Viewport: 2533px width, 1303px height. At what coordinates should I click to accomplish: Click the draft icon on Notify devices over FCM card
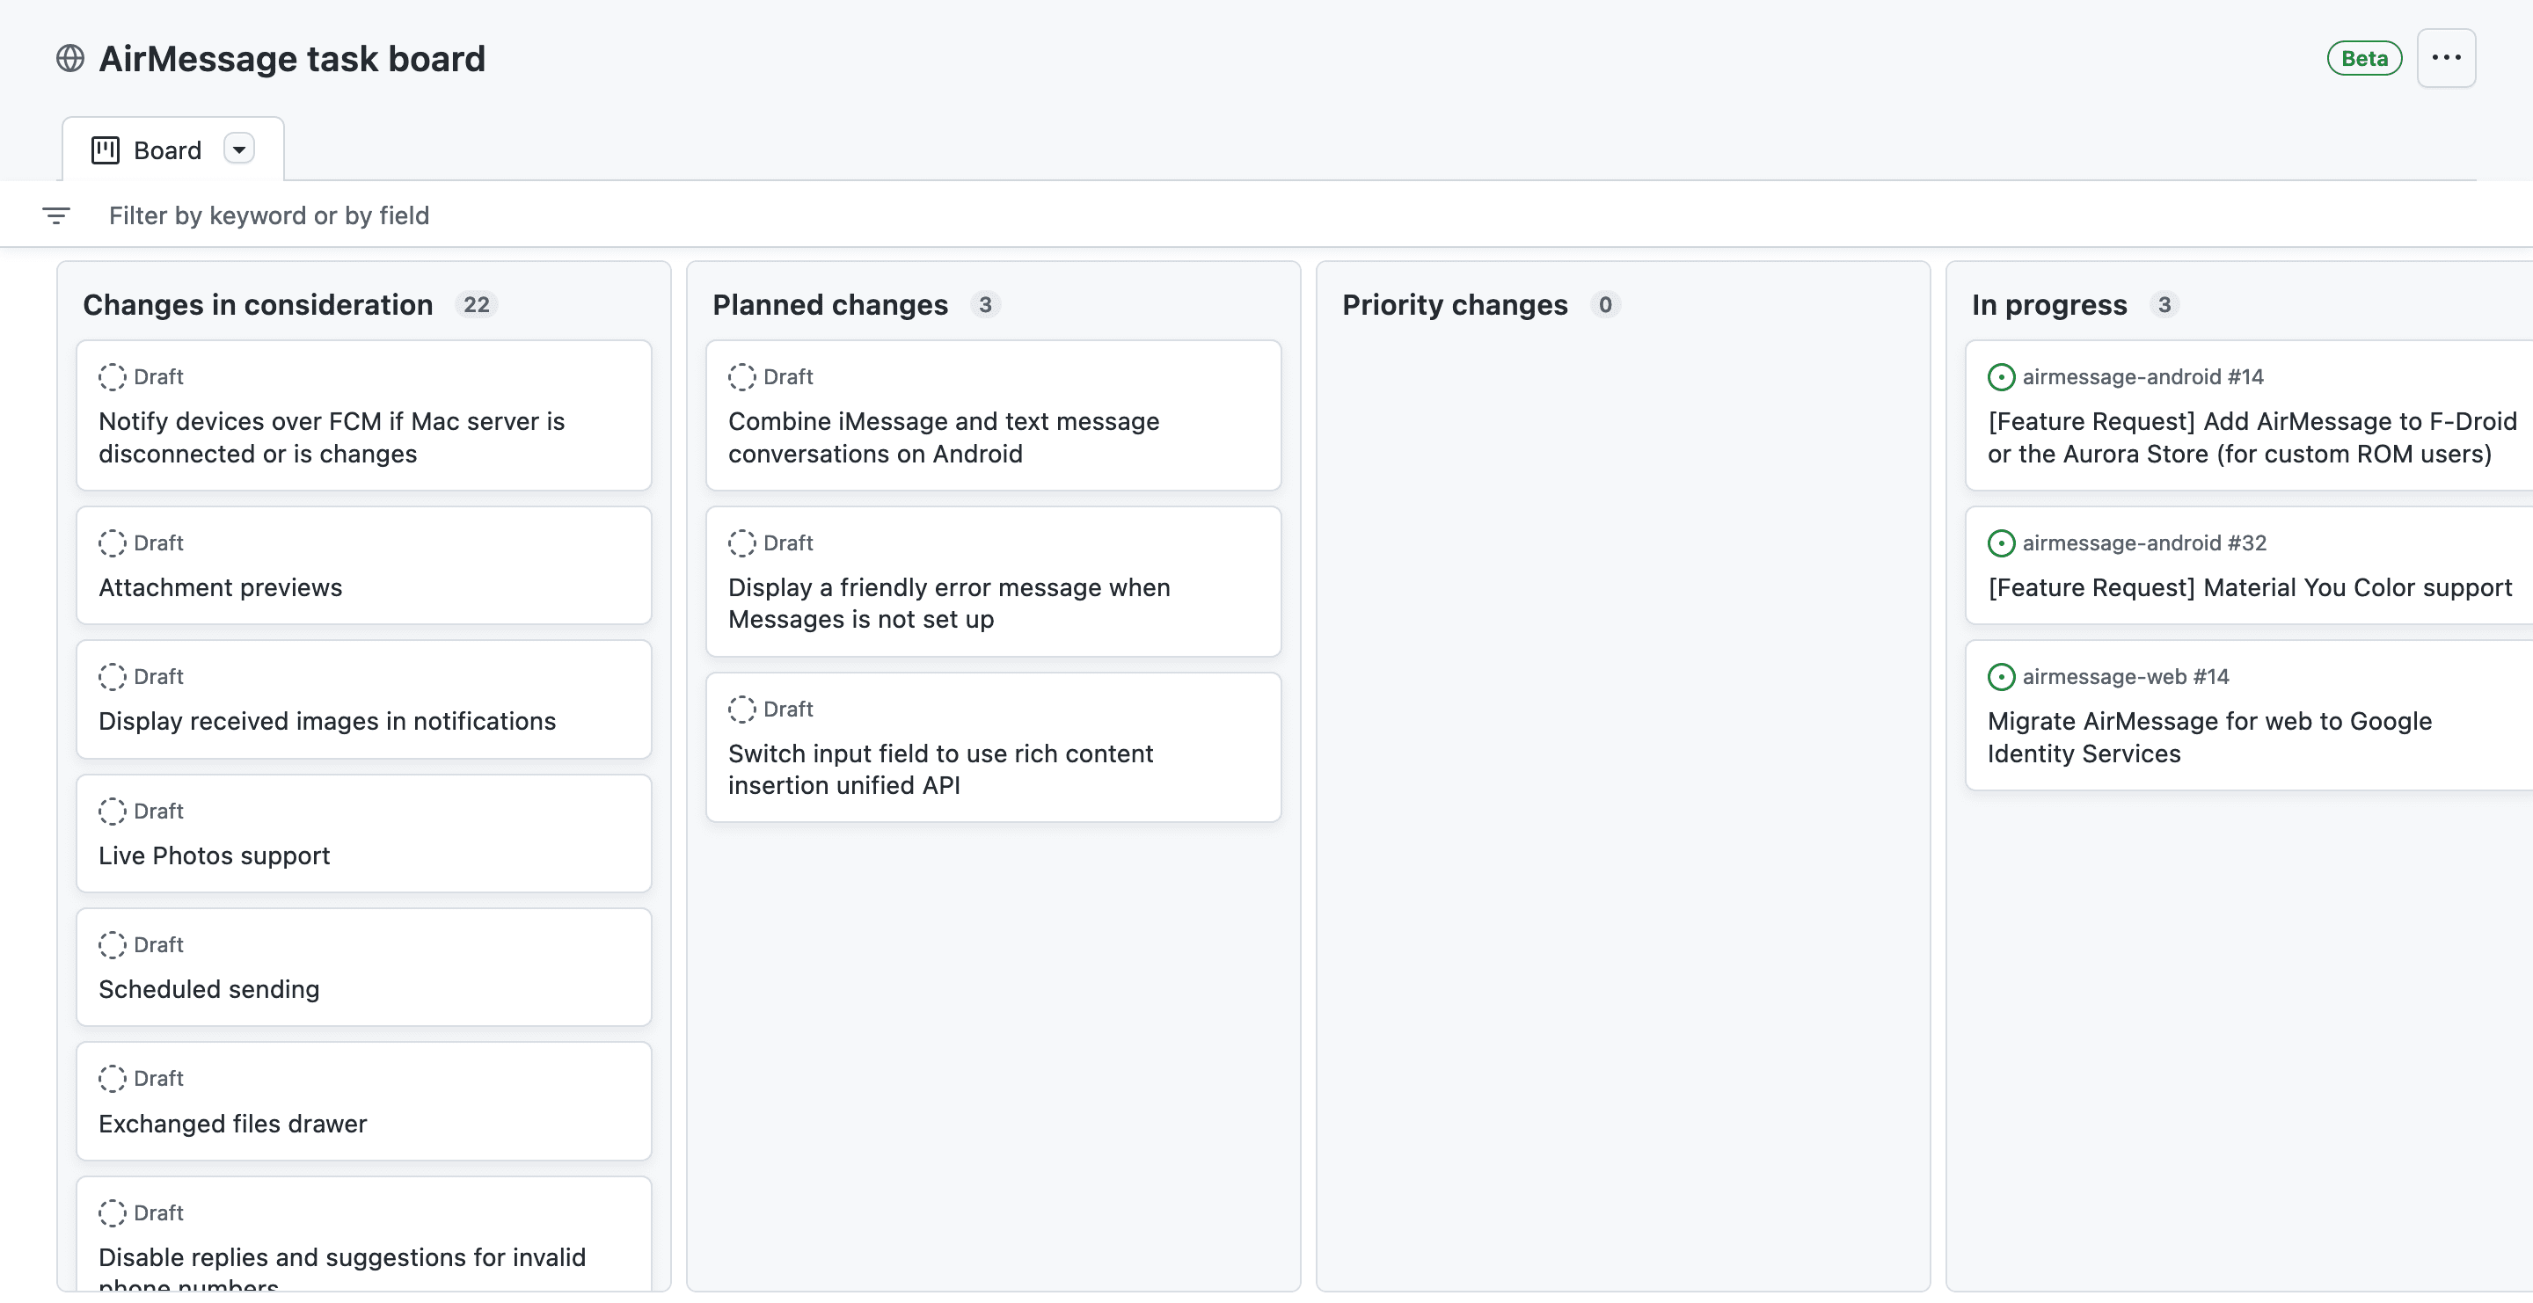[x=112, y=376]
